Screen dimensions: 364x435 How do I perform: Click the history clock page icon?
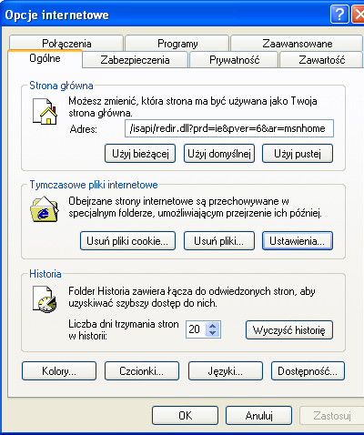click(45, 299)
